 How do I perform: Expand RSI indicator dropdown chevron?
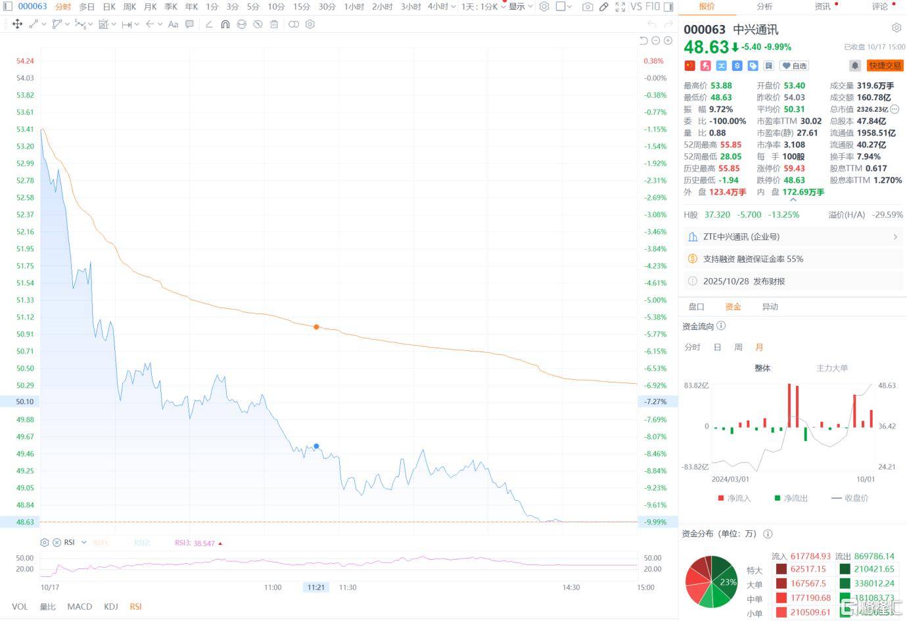click(x=84, y=543)
